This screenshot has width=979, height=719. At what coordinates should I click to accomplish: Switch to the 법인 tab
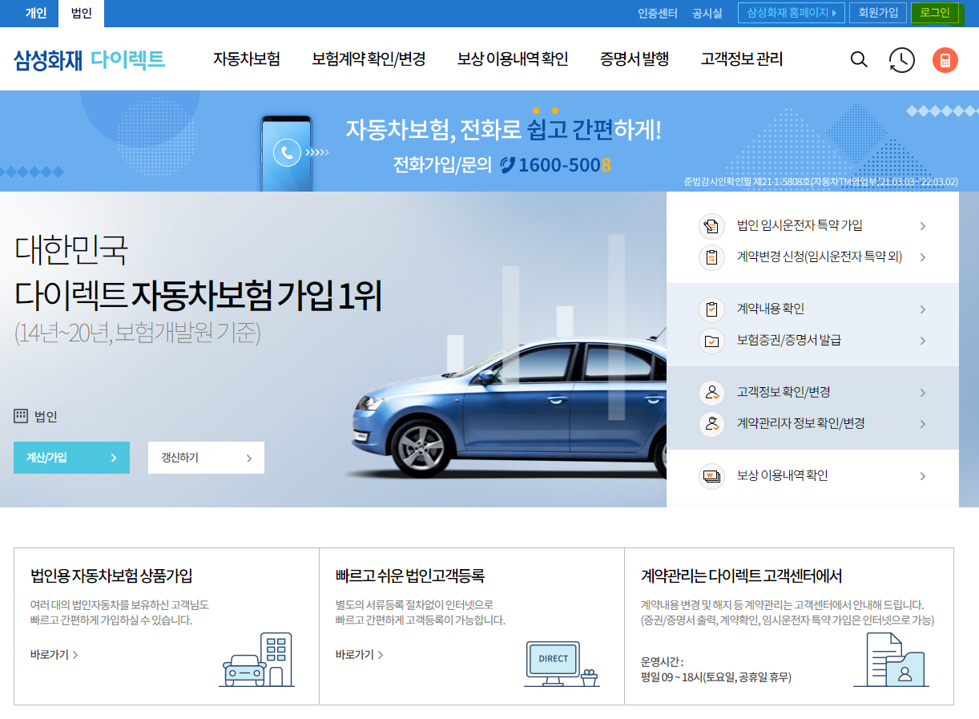tap(81, 13)
